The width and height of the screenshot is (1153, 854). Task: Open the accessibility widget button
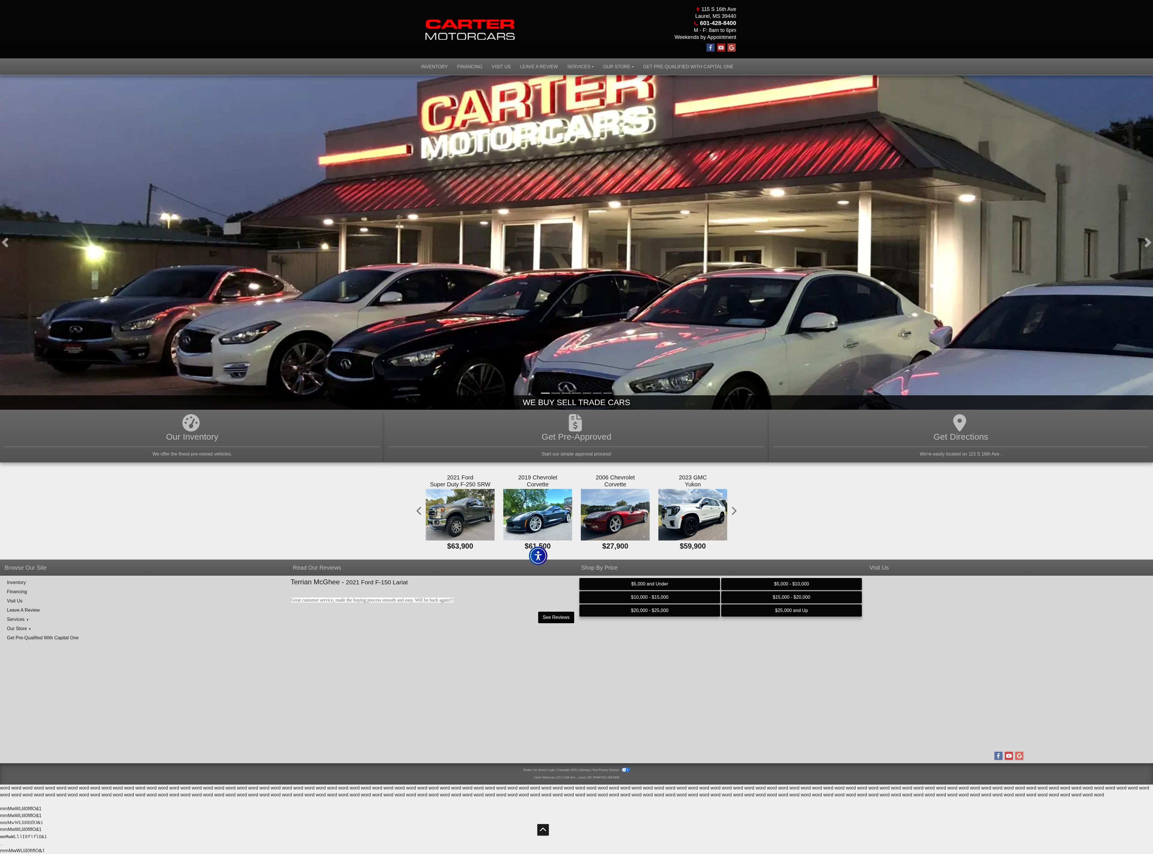tap(538, 556)
